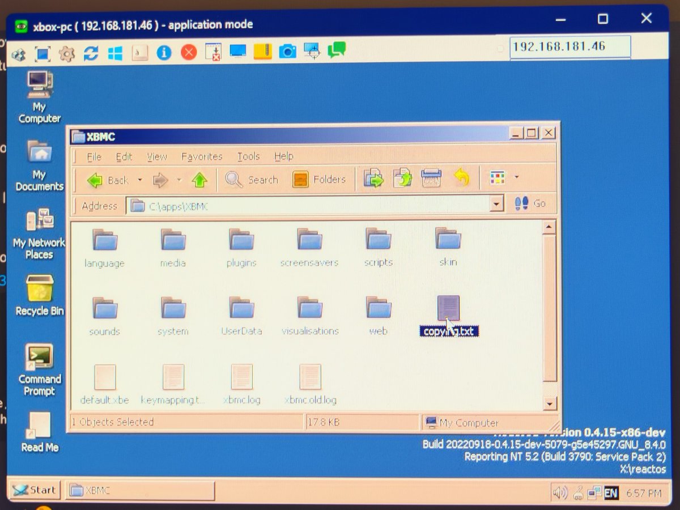Open the green chat bubbles icon
This screenshot has height=510, width=680.
pyautogui.click(x=337, y=50)
